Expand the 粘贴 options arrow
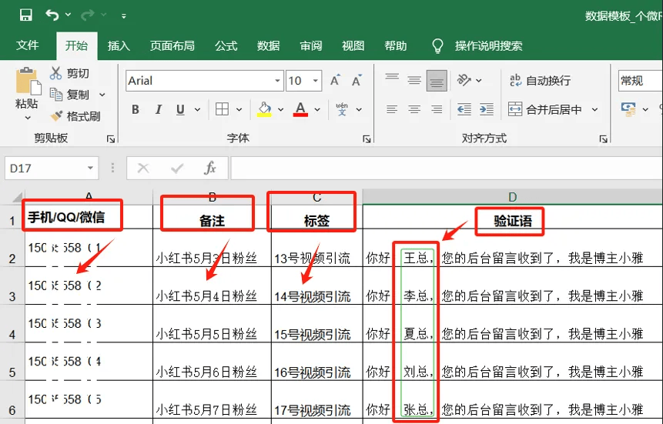The image size is (663, 424). pyautogui.click(x=28, y=118)
